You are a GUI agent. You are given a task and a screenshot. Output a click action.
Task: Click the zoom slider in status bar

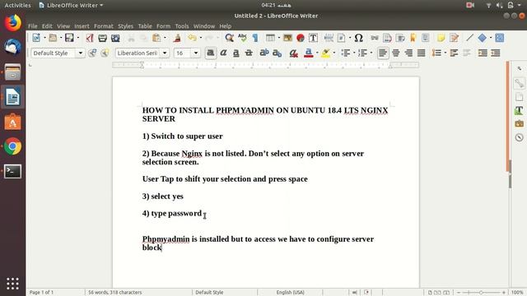coord(481,293)
